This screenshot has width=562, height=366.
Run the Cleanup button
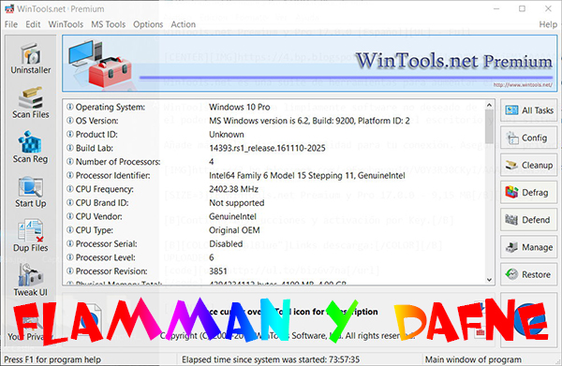pos(529,165)
